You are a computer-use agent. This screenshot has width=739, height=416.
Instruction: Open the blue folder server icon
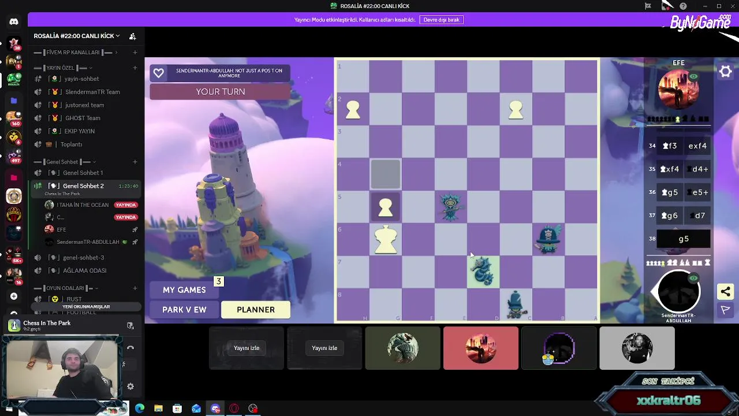pyautogui.click(x=14, y=101)
